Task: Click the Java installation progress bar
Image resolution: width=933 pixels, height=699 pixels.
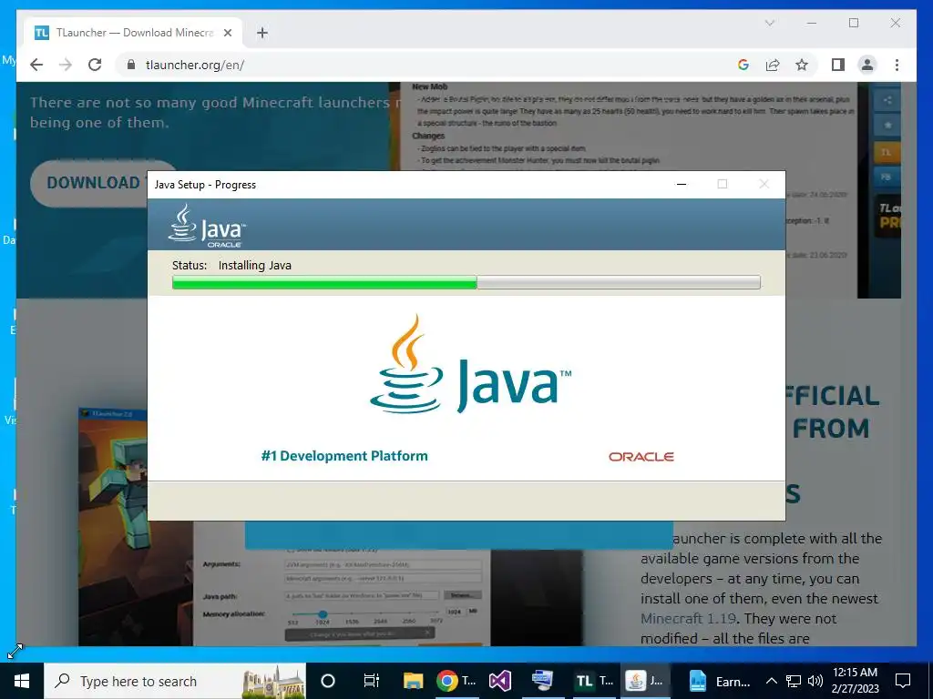Action: click(x=466, y=282)
